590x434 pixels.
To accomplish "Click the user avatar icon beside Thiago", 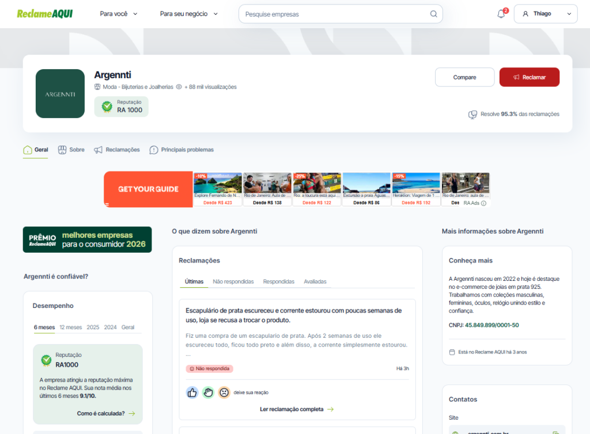I will (525, 14).
